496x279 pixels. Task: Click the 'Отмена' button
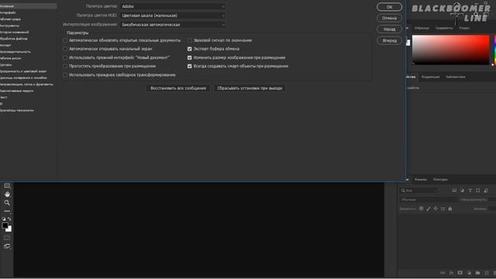pyautogui.click(x=389, y=18)
